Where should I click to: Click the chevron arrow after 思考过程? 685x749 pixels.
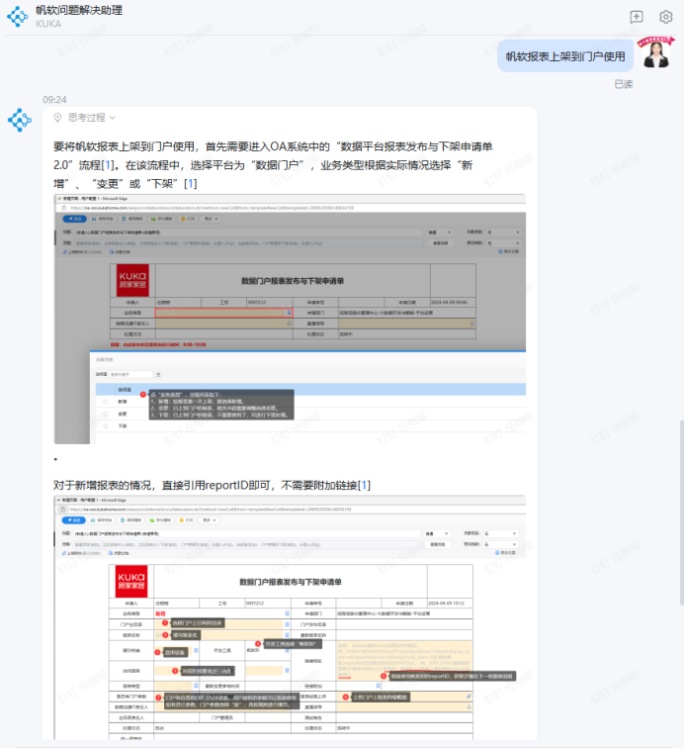click(x=113, y=118)
